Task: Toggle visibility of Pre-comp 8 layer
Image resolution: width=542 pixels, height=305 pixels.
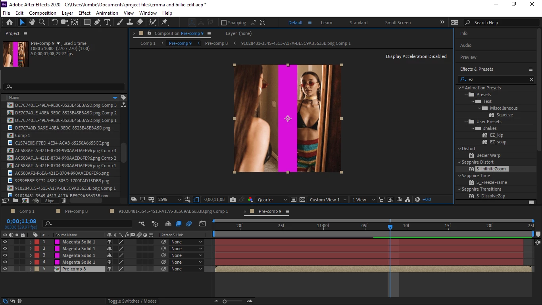Action: (x=5, y=269)
